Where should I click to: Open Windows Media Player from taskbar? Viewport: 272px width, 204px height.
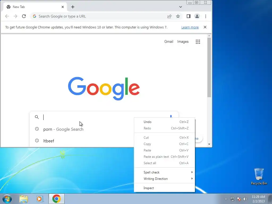(40, 199)
